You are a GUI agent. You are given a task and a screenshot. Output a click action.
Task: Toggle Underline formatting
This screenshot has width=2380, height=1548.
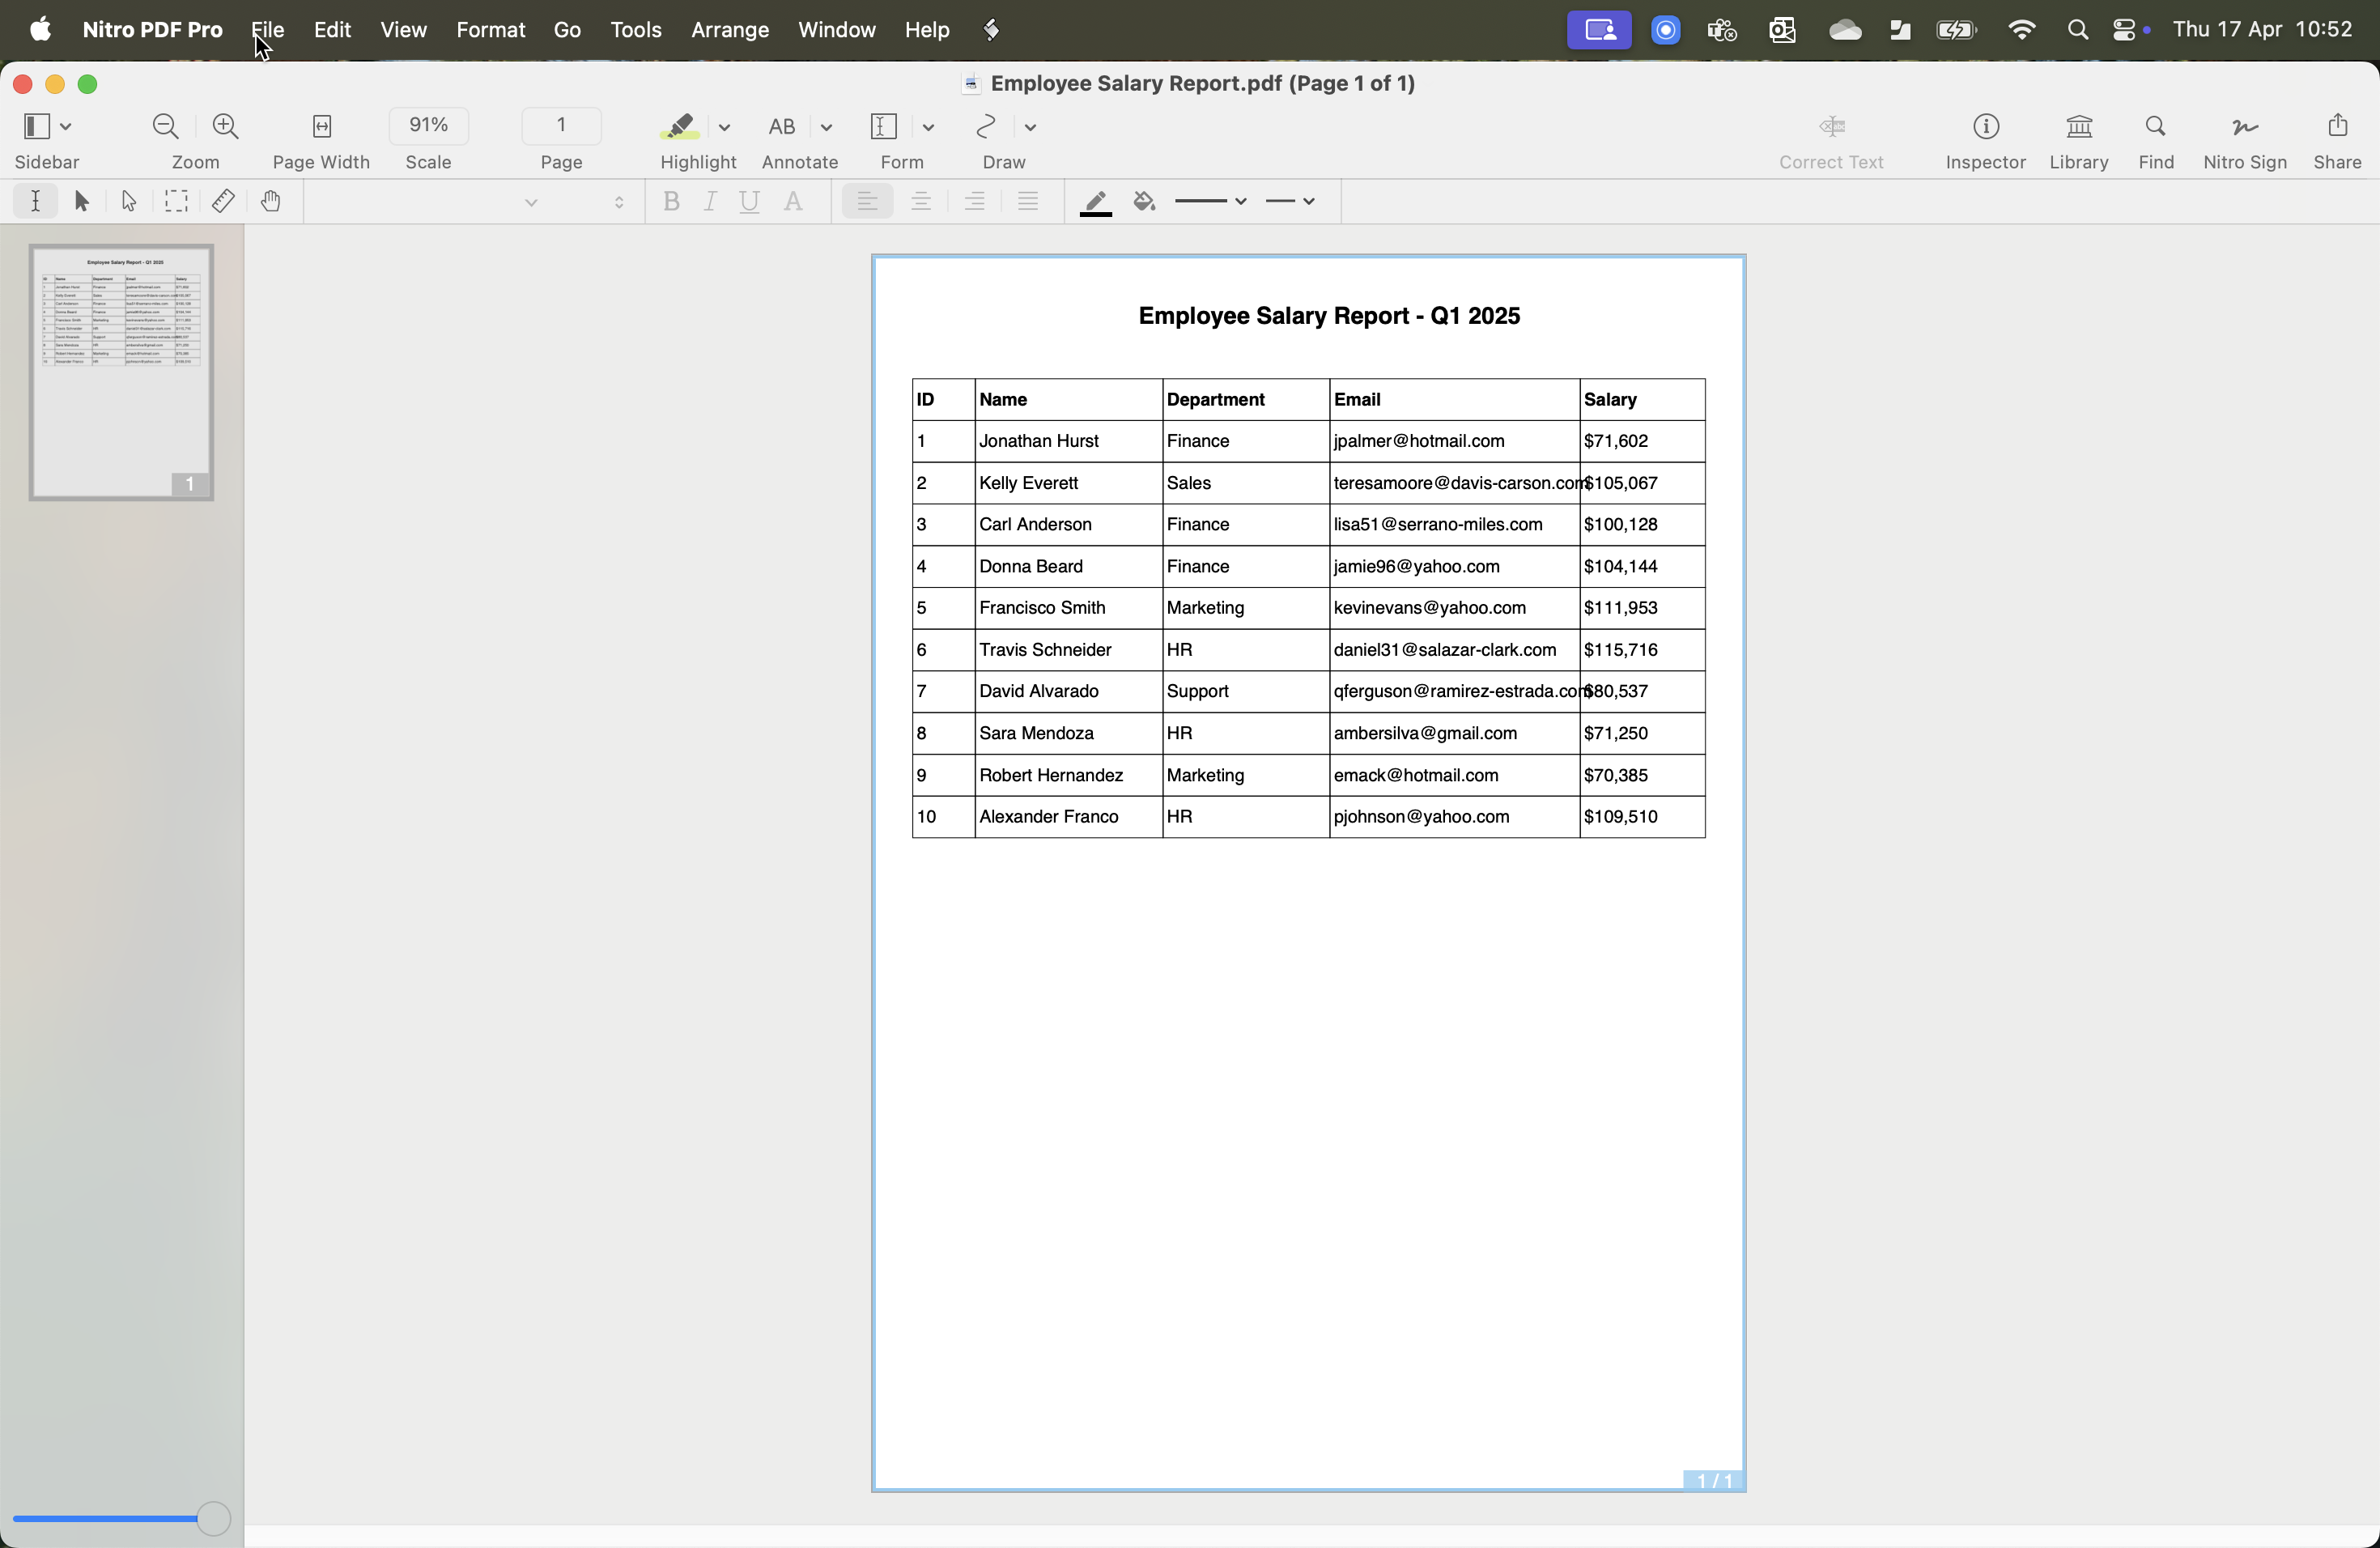pyautogui.click(x=749, y=202)
